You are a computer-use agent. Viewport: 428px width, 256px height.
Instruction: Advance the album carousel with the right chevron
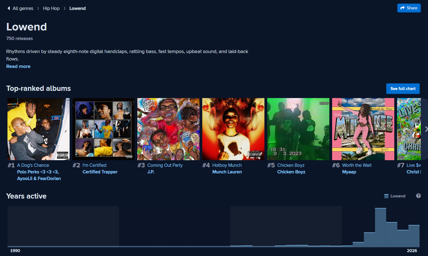[x=426, y=129]
